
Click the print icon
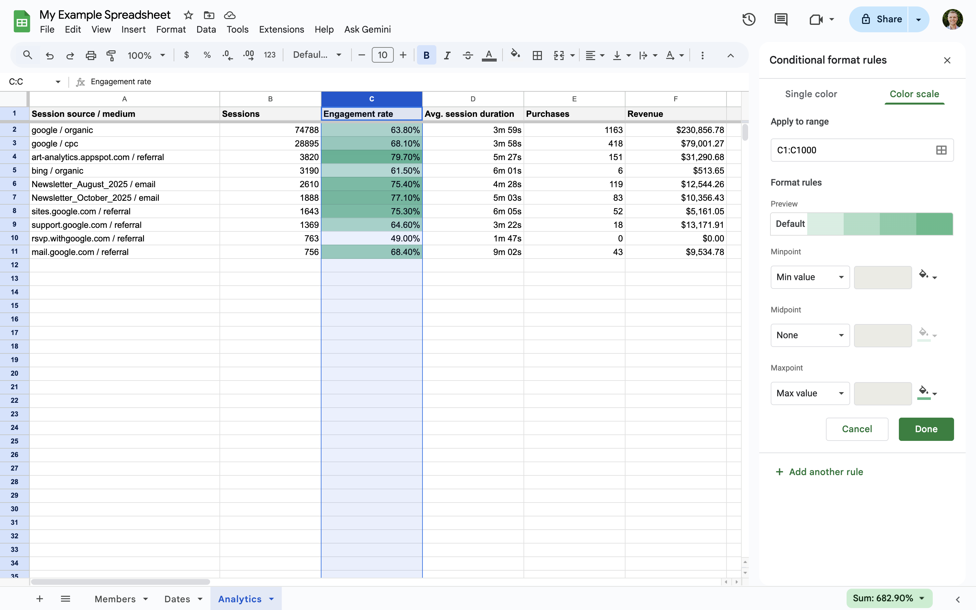[91, 55]
